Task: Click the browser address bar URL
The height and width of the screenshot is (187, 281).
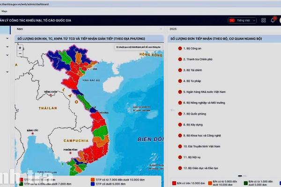Action: (x=24, y=4)
